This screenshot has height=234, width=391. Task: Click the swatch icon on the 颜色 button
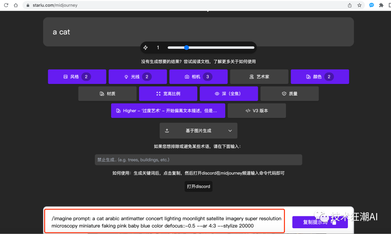(x=308, y=77)
